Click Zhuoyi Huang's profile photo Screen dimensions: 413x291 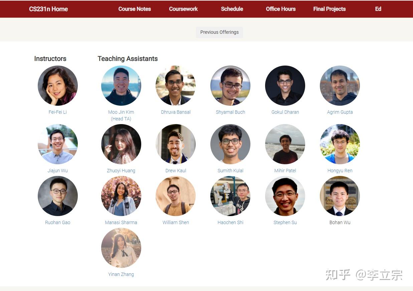(x=121, y=144)
